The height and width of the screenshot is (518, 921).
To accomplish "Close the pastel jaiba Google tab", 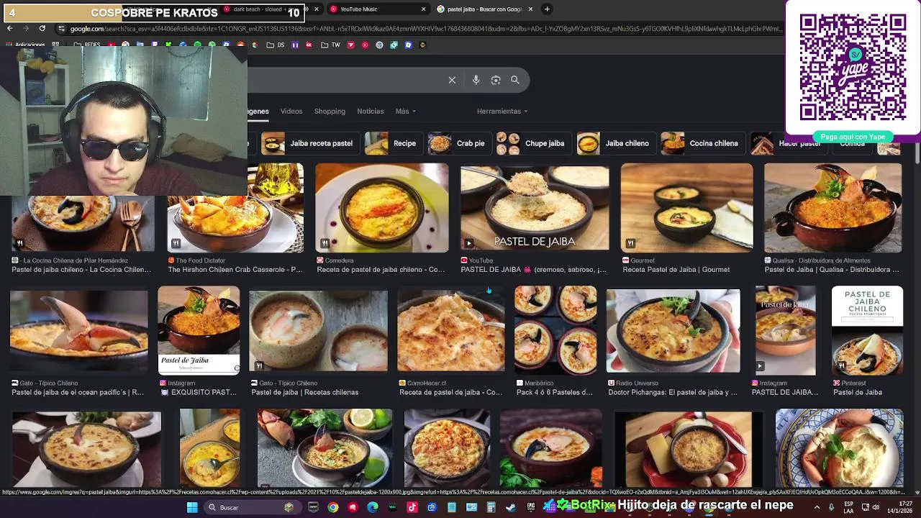I will [530, 9].
